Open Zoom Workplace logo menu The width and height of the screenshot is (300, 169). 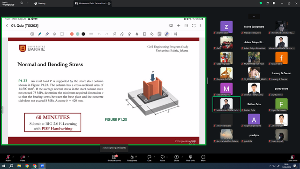pos(8,3)
